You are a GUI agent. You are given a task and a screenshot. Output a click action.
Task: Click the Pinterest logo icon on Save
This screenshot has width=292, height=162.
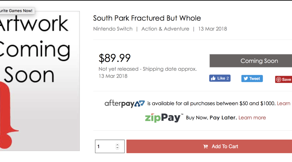pyautogui.click(x=278, y=80)
